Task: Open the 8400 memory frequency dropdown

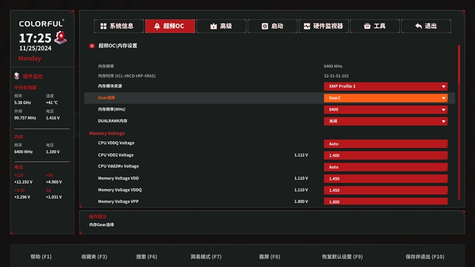Action: 385,110
